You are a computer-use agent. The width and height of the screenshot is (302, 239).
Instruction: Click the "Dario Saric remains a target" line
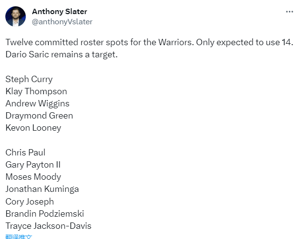click(x=62, y=54)
